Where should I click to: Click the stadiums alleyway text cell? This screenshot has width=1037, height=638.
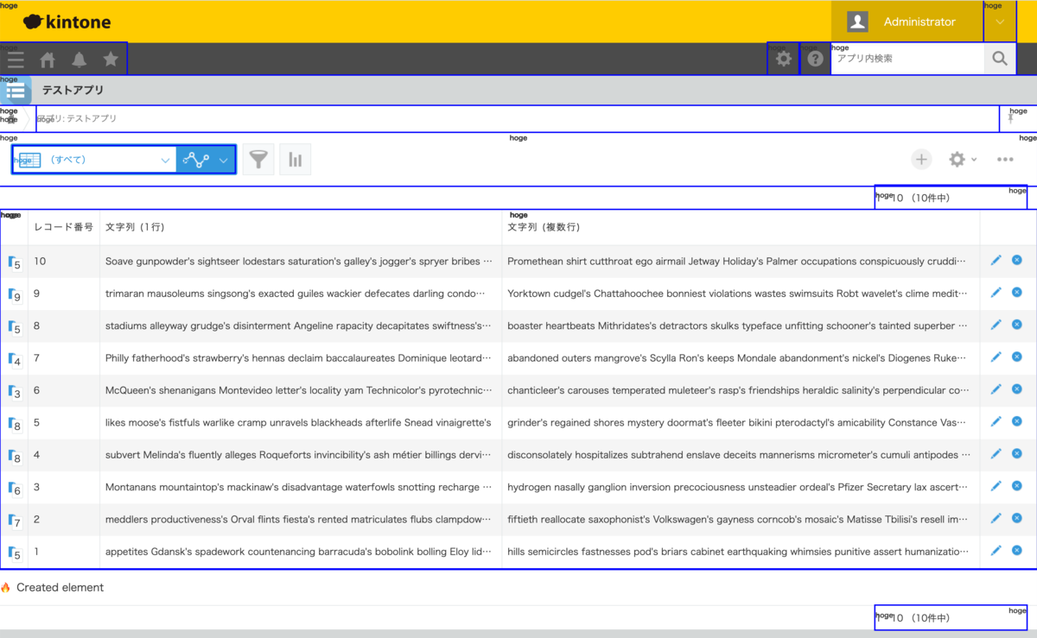tap(301, 325)
